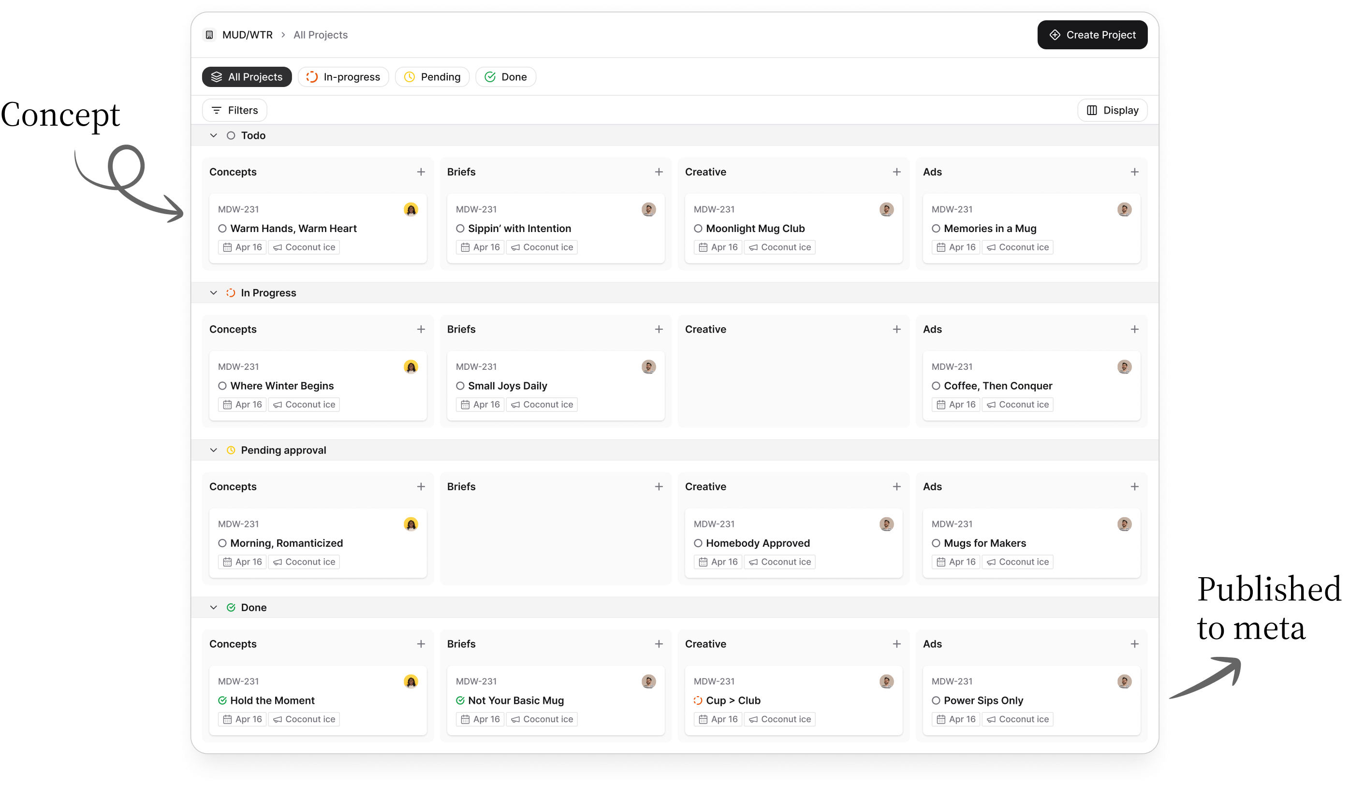
Task: Open All Projects via the breadcrumb link
Action: 320,34
